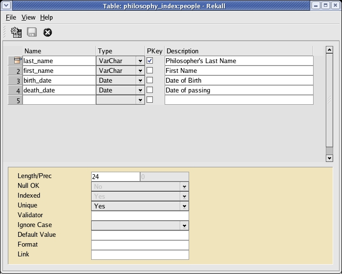Toggle PKey checkbox for death_date
The width and height of the screenshot is (342, 274).
tap(150, 90)
